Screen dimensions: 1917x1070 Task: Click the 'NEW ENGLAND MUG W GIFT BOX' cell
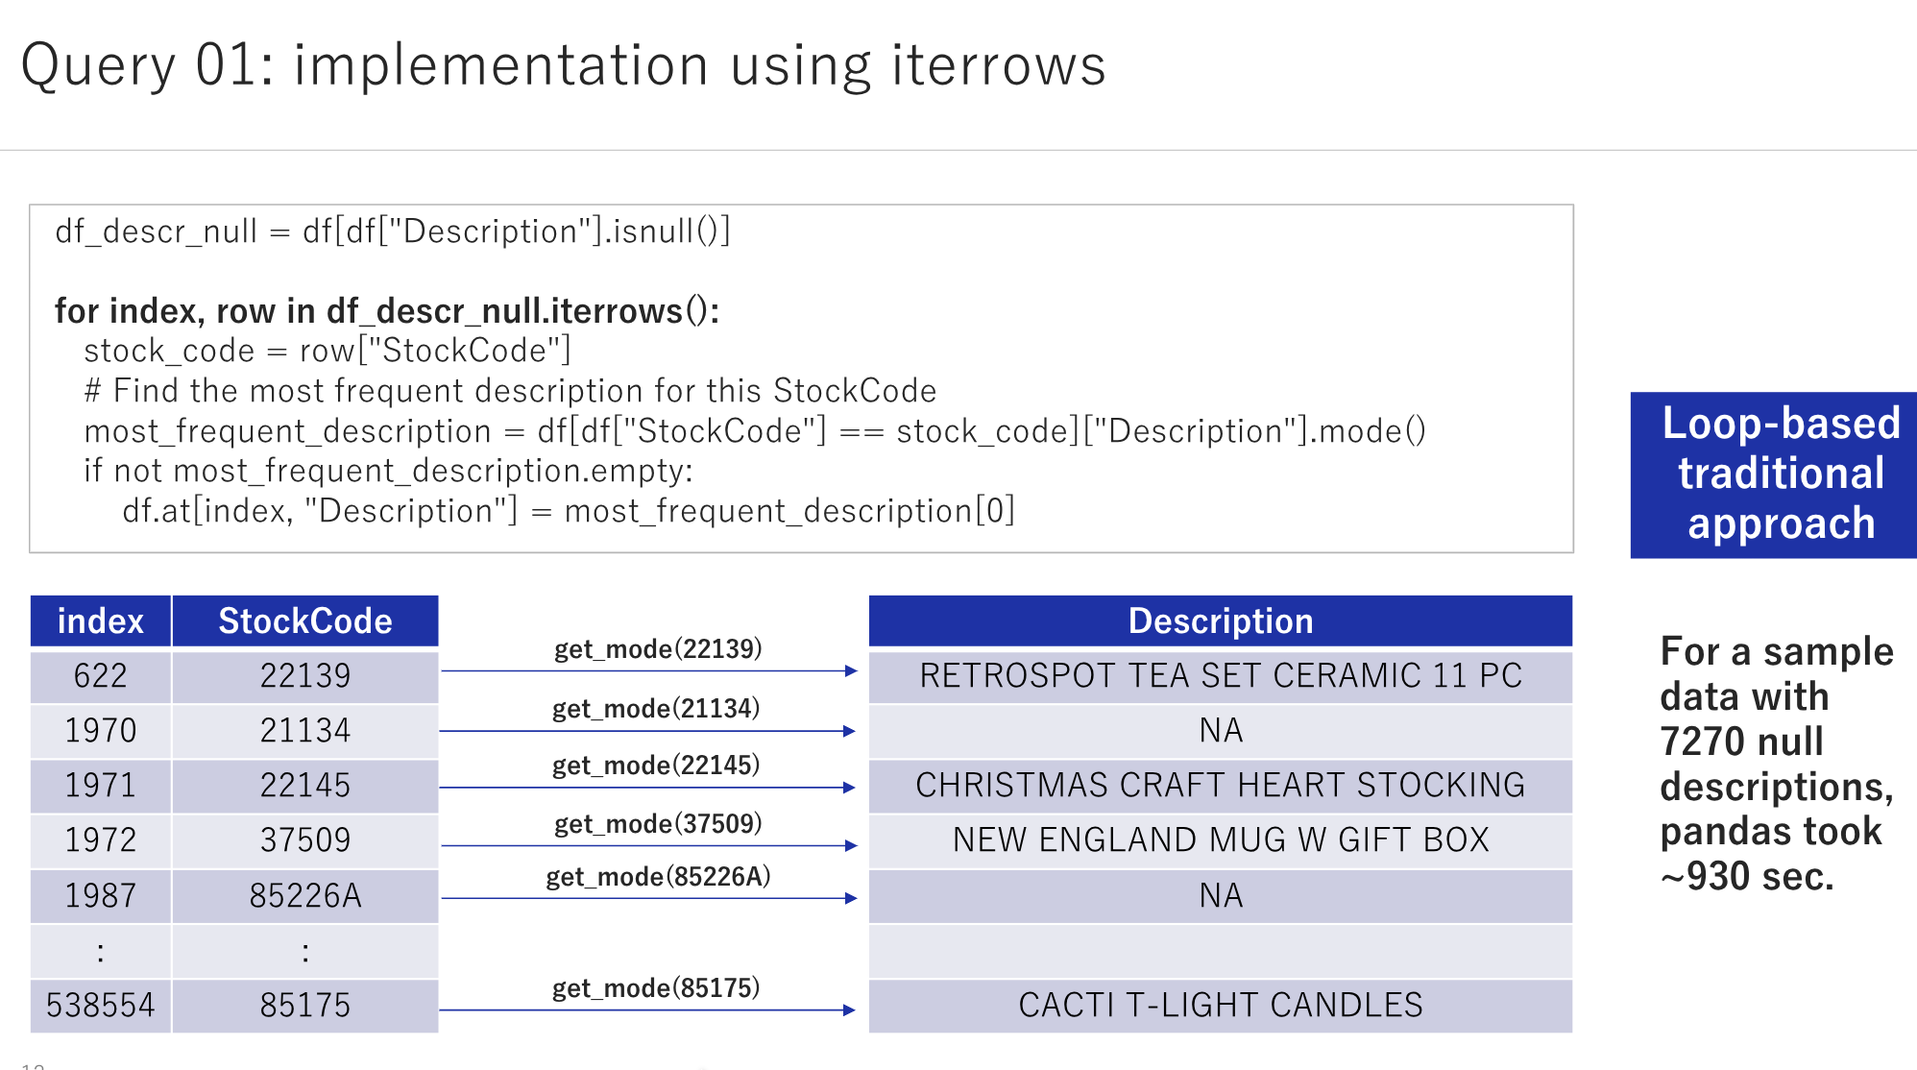click(1220, 839)
